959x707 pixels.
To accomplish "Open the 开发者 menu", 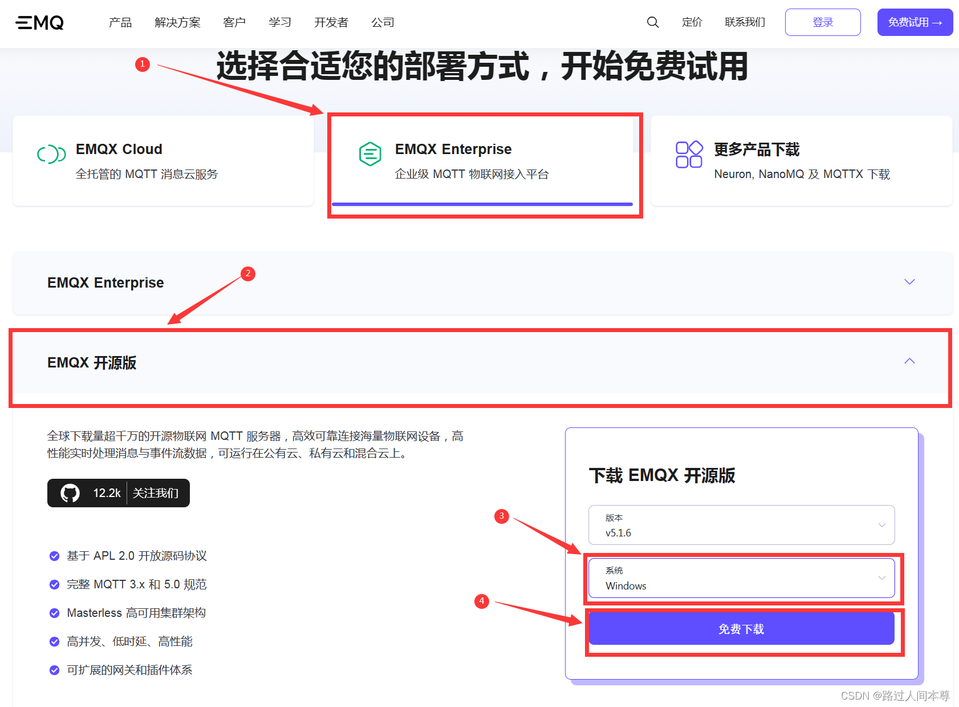I will (331, 22).
